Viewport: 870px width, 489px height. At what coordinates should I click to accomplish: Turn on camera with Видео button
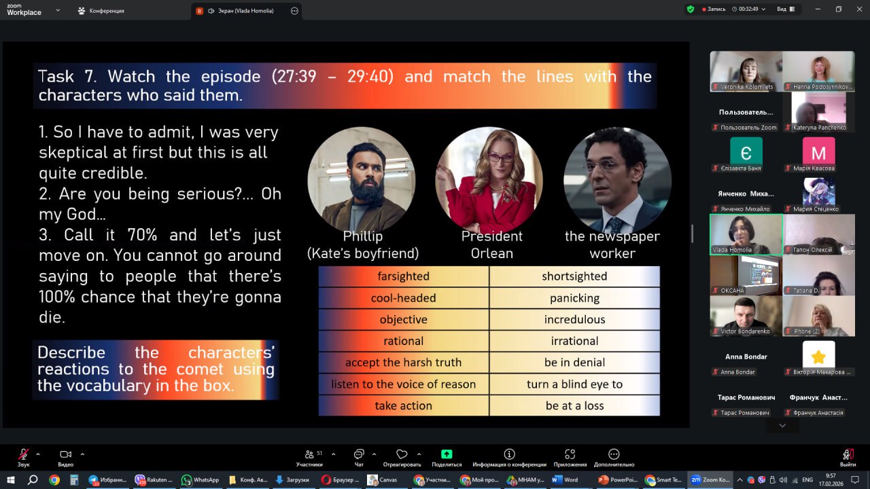(x=66, y=454)
